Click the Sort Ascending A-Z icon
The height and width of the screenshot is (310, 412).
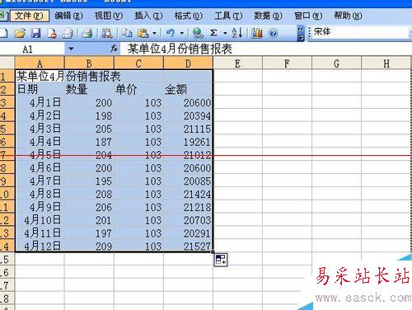(236, 33)
